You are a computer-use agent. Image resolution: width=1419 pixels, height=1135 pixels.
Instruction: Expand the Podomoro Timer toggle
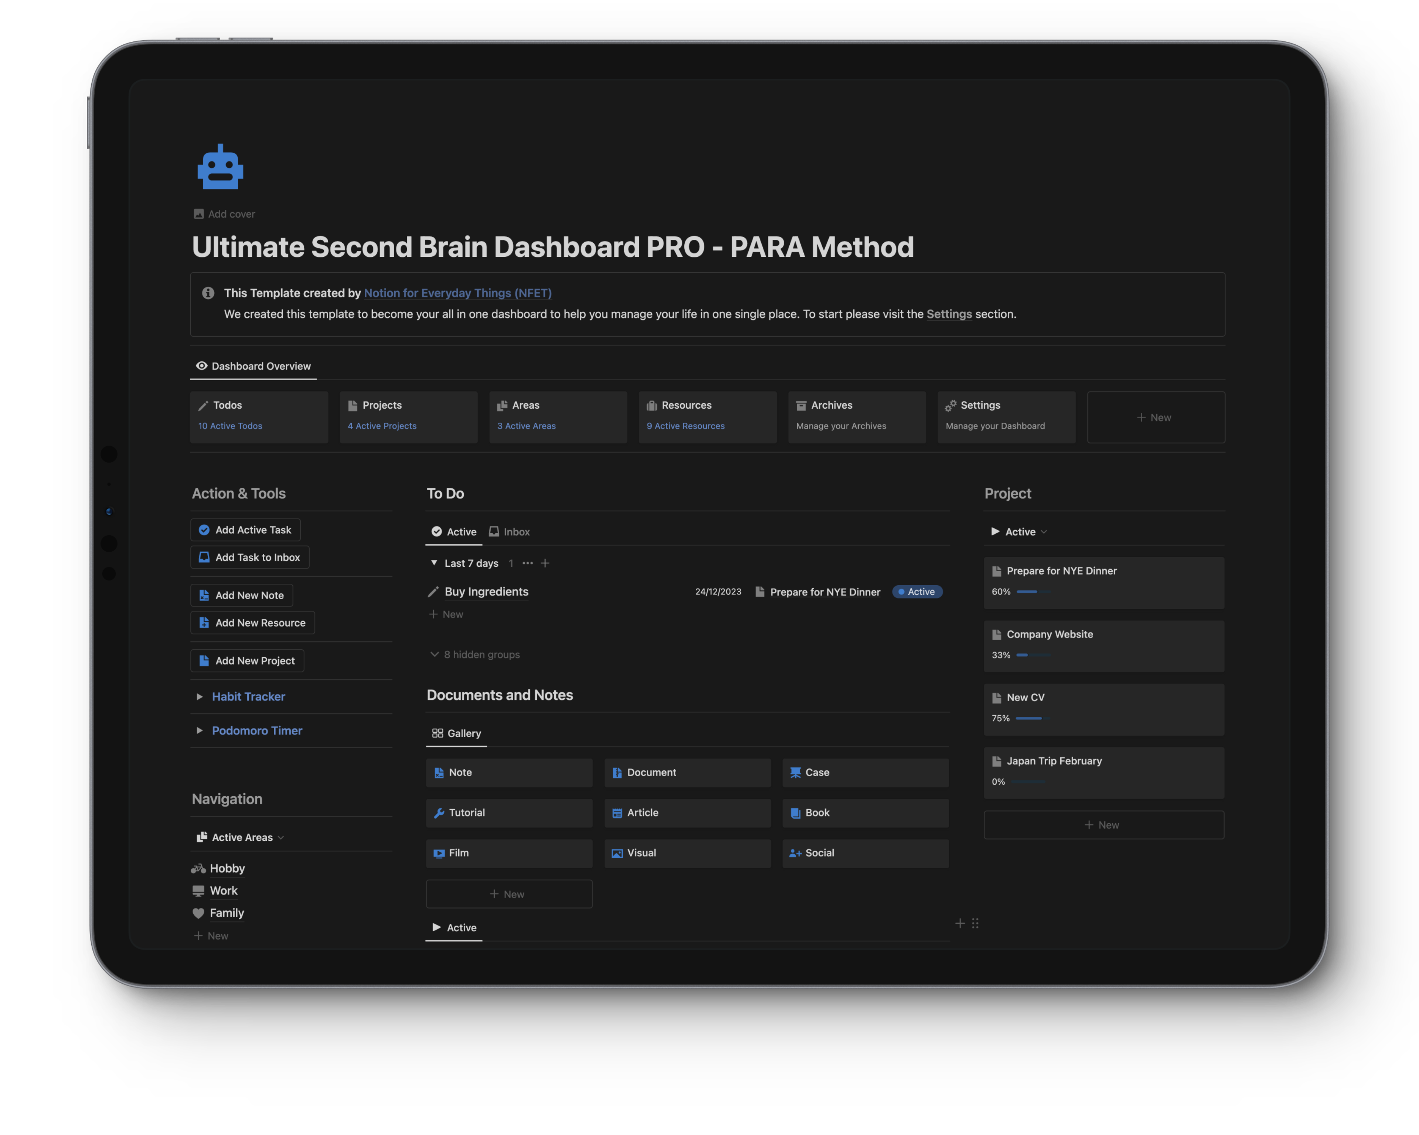coord(200,731)
